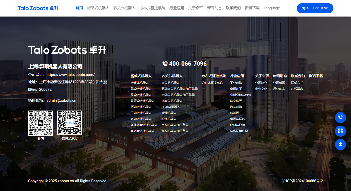
Task: Click the 400-066-7096 blue call button
Action: pyautogui.click(x=315, y=8)
